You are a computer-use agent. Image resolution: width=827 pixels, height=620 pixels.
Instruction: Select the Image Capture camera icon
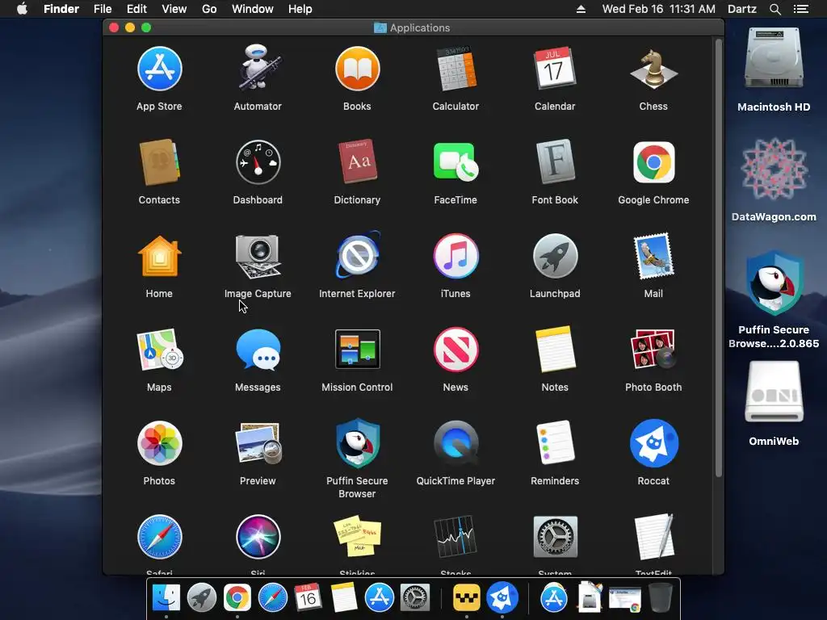click(258, 256)
